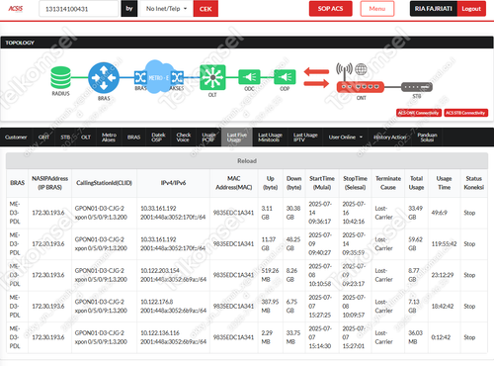Open the Usage PCRF tab
494x366 pixels.
coord(208,137)
